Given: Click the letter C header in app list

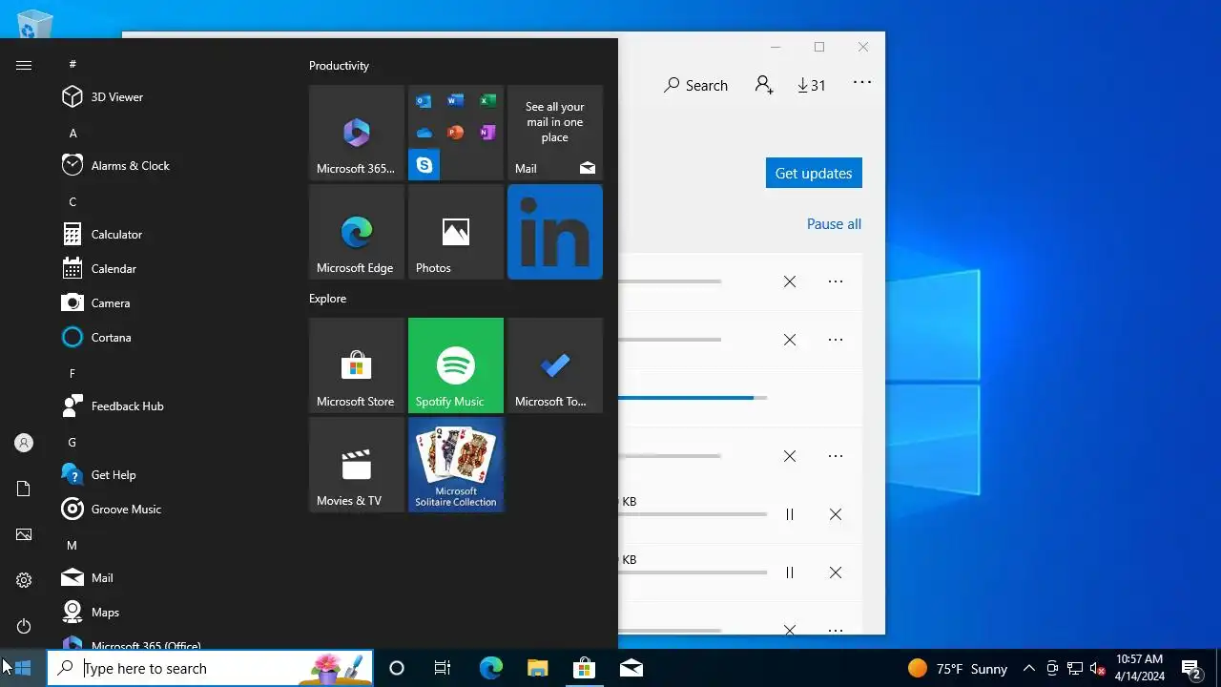Looking at the screenshot, I should (x=72, y=201).
